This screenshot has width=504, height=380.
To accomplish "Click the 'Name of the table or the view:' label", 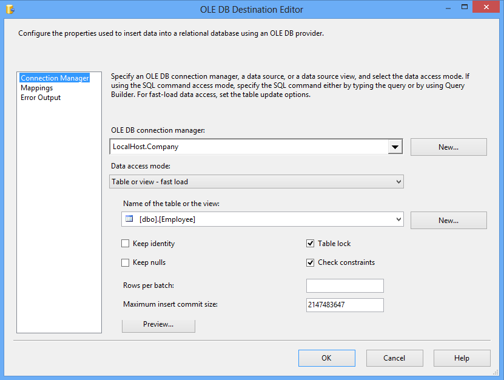I will (171, 204).
